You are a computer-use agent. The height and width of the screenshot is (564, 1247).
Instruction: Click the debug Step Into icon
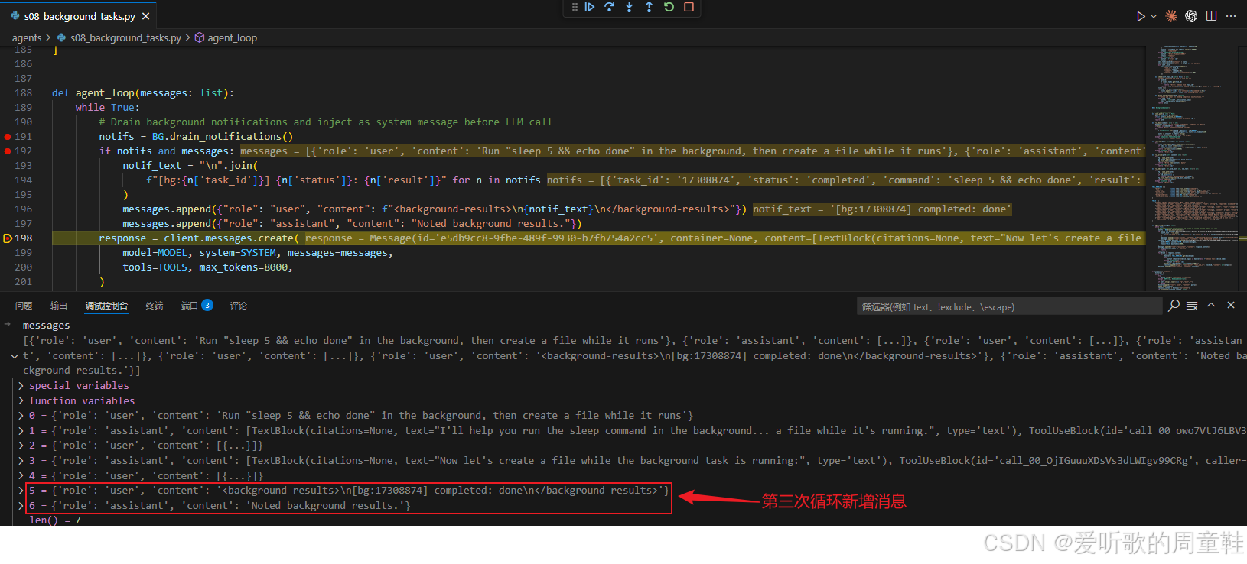tap(629, 7)
